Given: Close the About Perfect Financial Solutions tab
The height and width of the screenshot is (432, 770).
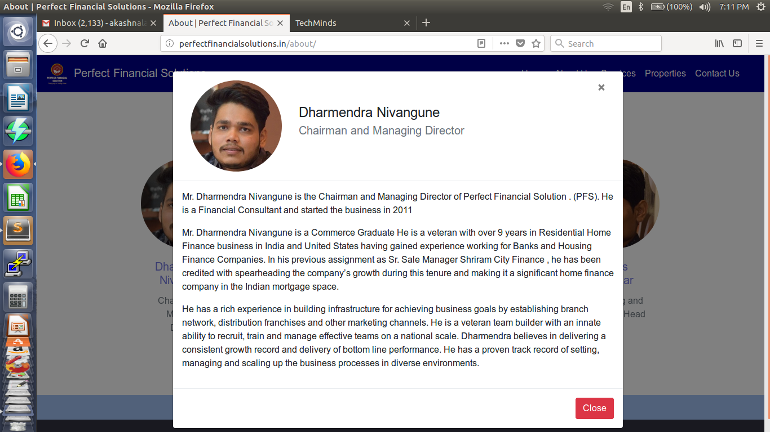Looking at the screenshot, I should click(280, 23).
